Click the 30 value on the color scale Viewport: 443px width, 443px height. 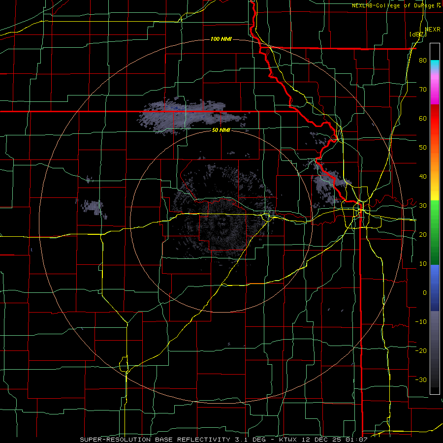coord(423,206)
